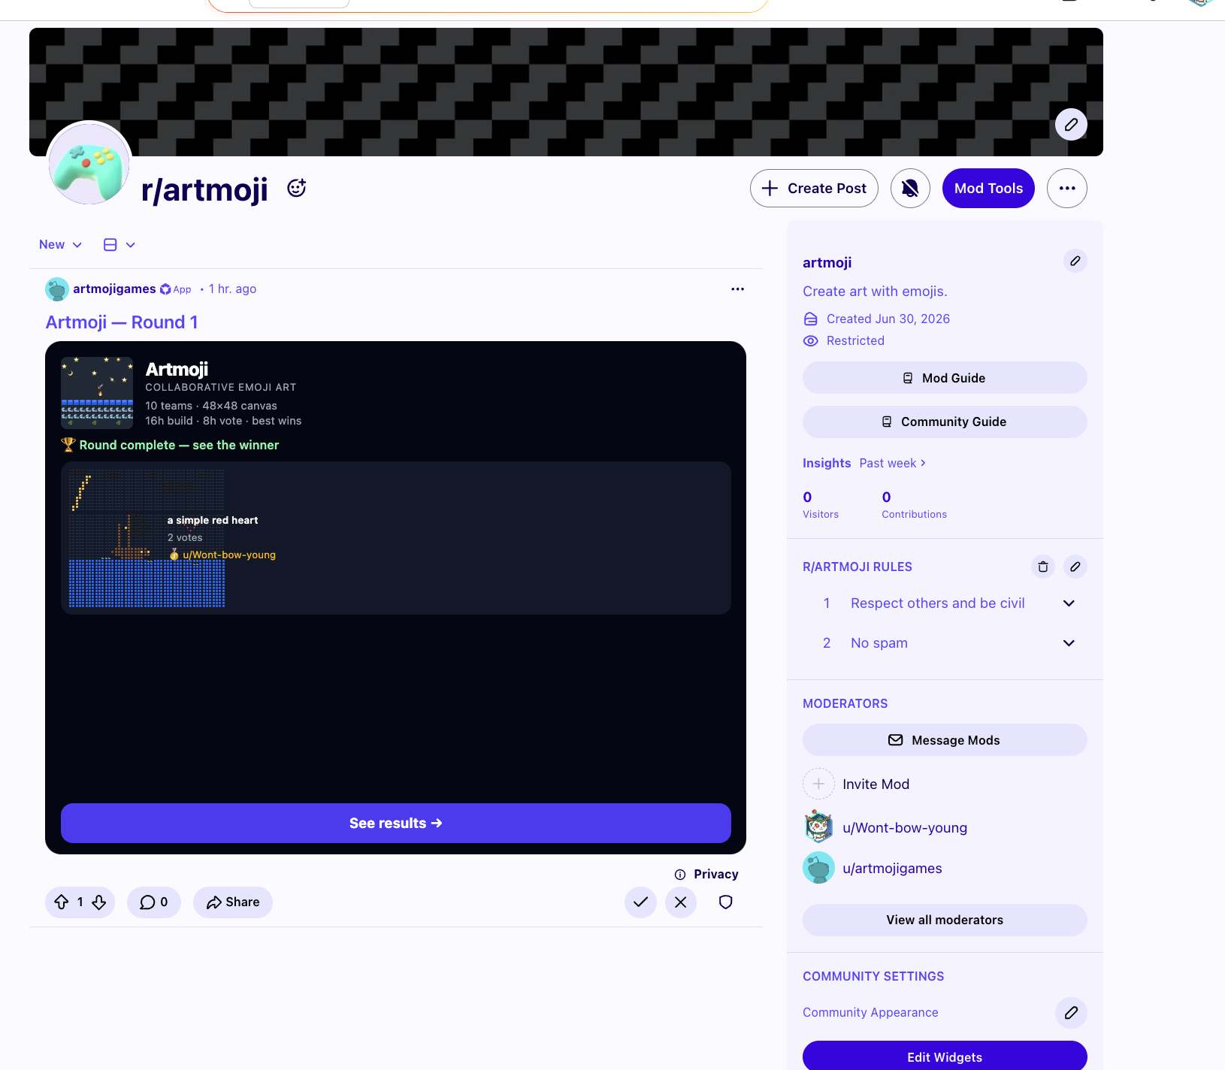View all moderators

tap(945, 920)
